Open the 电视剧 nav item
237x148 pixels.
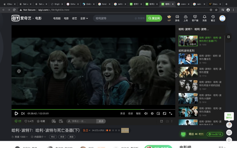coord(57,18)
